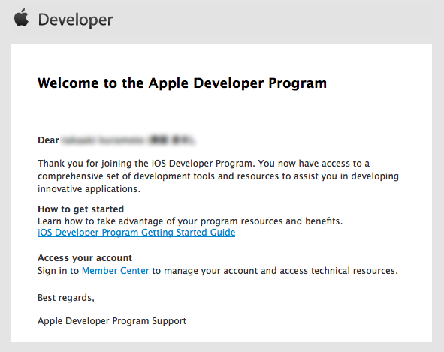Click the Apple logo icon
This screenshot has height=352, width=444.
pyautogui.click(x=22, y=17)
